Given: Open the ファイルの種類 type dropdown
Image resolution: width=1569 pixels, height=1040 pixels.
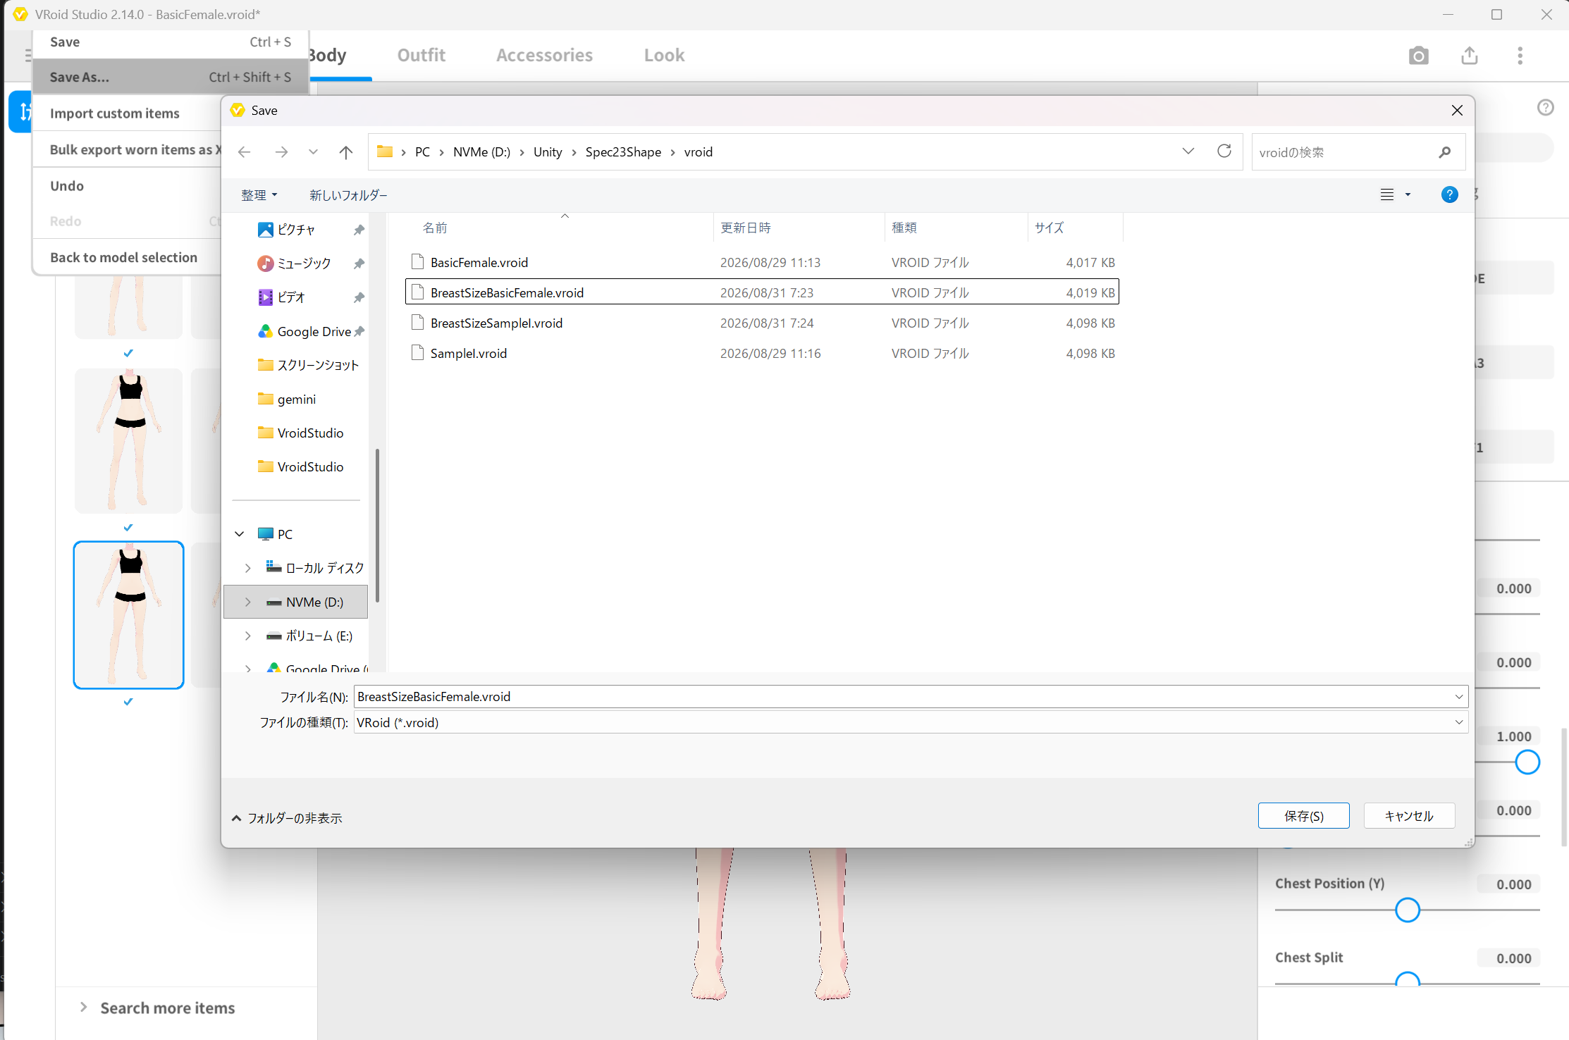Looking at the screenshot, I should coord(1459,722).
